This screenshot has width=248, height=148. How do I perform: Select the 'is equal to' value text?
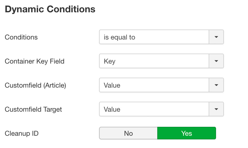click(120, 37)
